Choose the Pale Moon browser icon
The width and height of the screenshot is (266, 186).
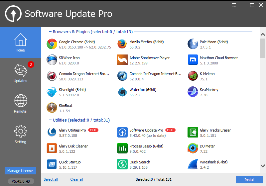(x=193, y=44)
